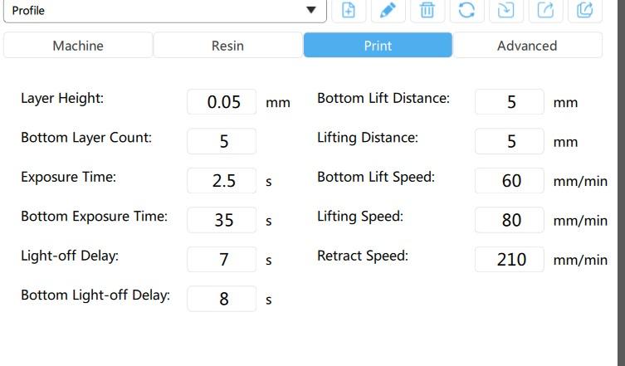Click the trash delete profile icon
625x366 pixels.
(427, 10)
